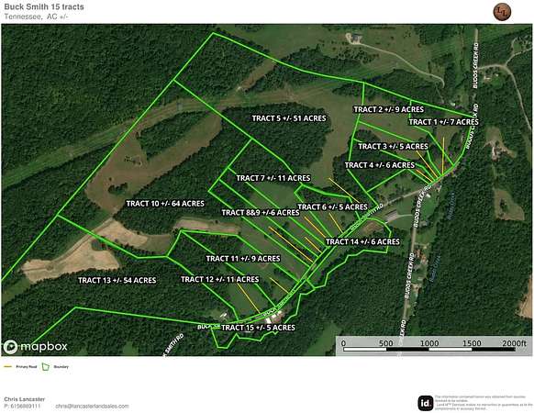534x413 pixels.
Task: Choose the Tract 15 +/- 5 Acres label
Action: click(258, 328)
